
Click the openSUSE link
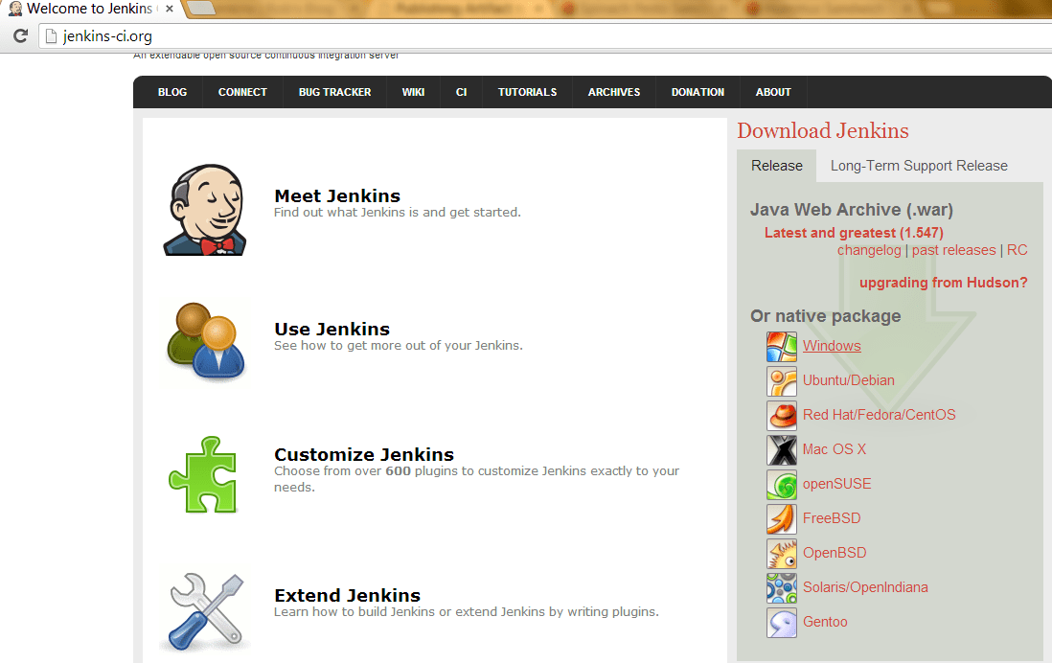836,485
